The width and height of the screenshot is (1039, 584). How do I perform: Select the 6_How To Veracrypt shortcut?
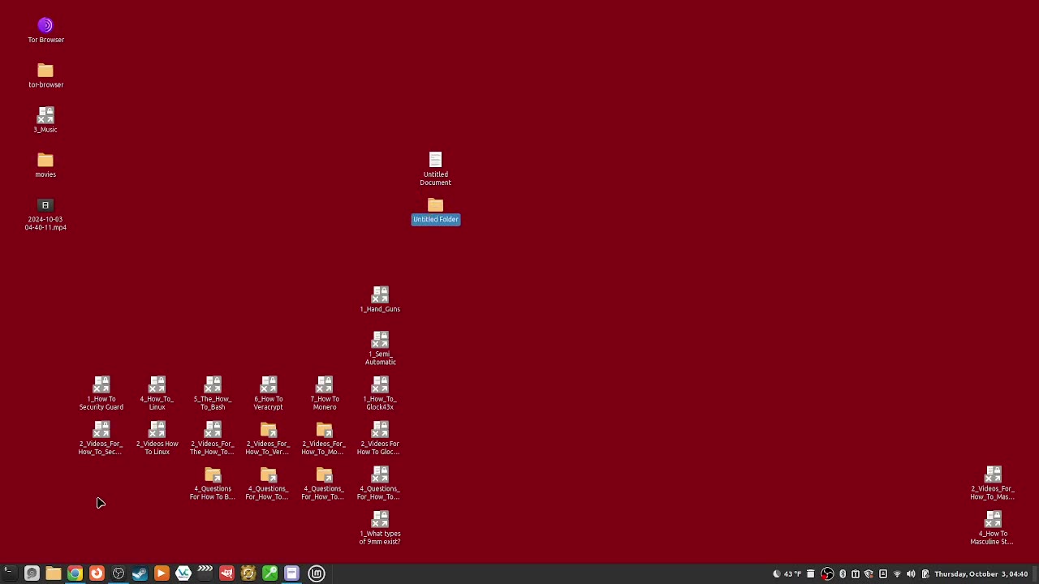coord(268,393)
